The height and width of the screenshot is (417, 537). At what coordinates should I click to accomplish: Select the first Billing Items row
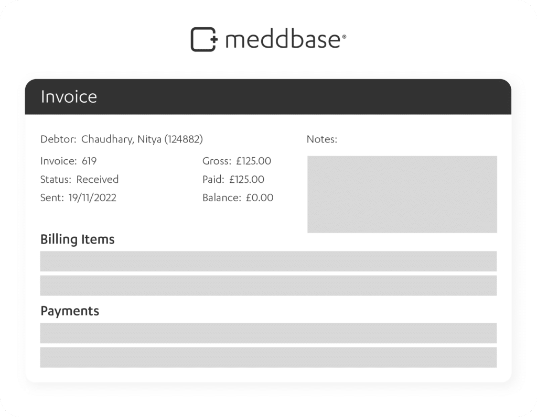coord(268,261)
